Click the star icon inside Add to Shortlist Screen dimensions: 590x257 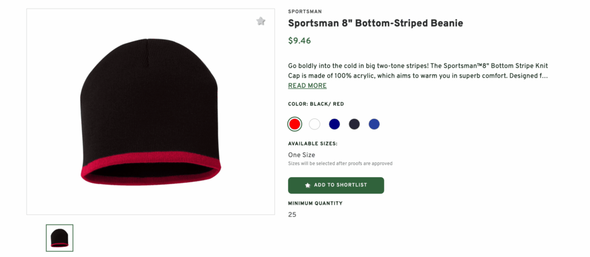point(308,186)
